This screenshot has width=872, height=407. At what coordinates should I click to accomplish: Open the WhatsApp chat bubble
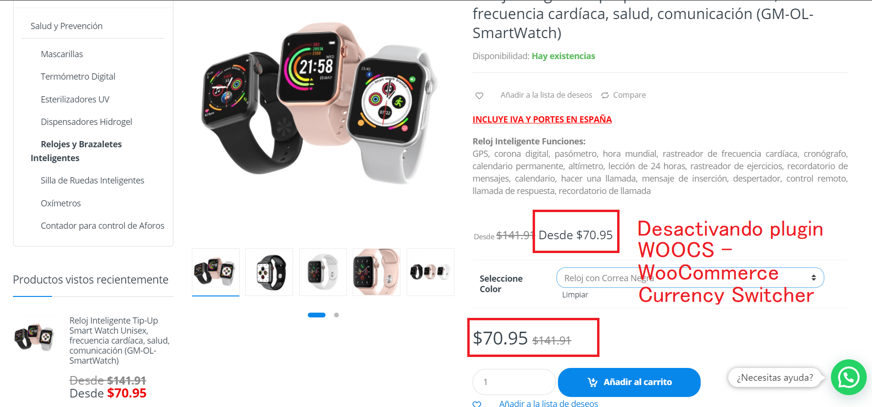click(x=849, y=377)
